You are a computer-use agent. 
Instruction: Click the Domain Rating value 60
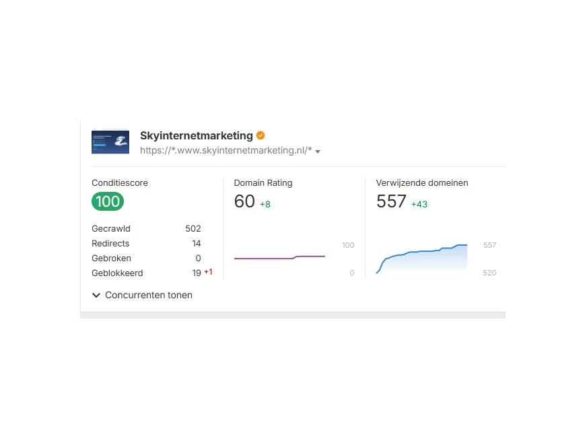244,201
